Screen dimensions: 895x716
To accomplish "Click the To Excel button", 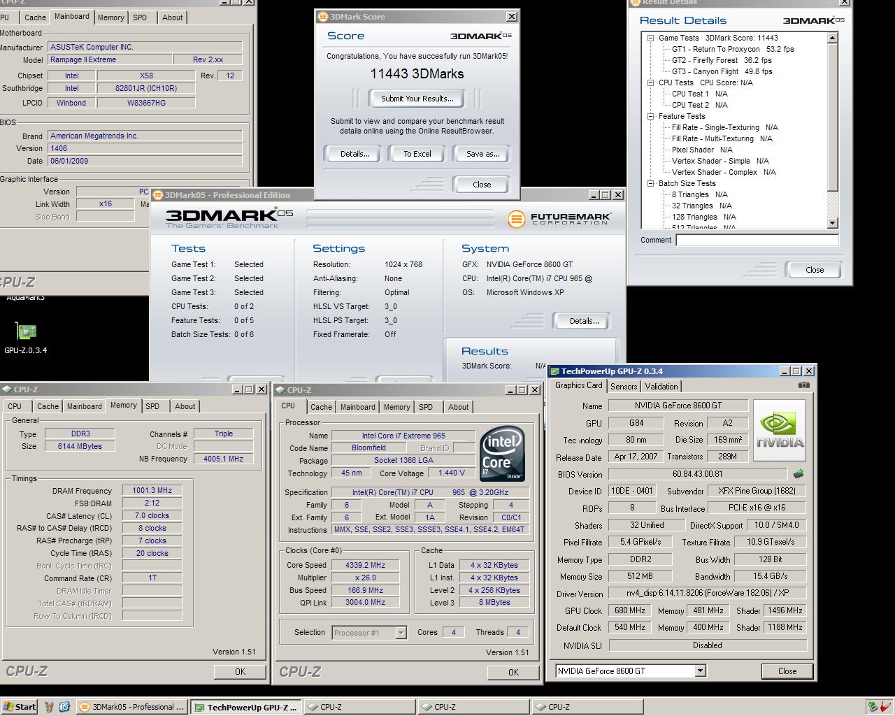I will [x=417, y=154].
